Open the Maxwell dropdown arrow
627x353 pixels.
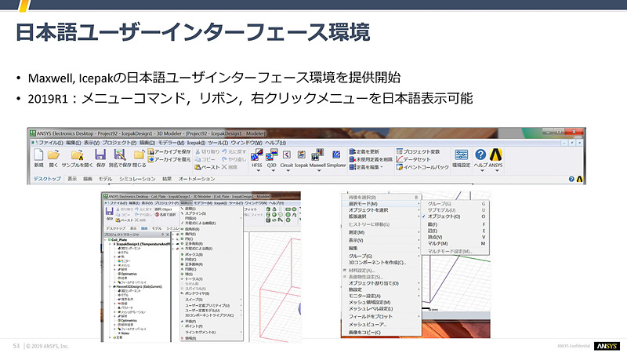pos(319,171)
